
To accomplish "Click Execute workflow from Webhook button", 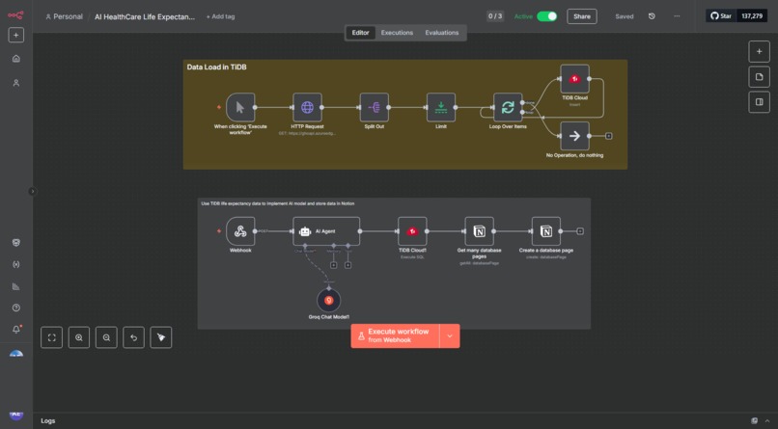I will [395, 335].
